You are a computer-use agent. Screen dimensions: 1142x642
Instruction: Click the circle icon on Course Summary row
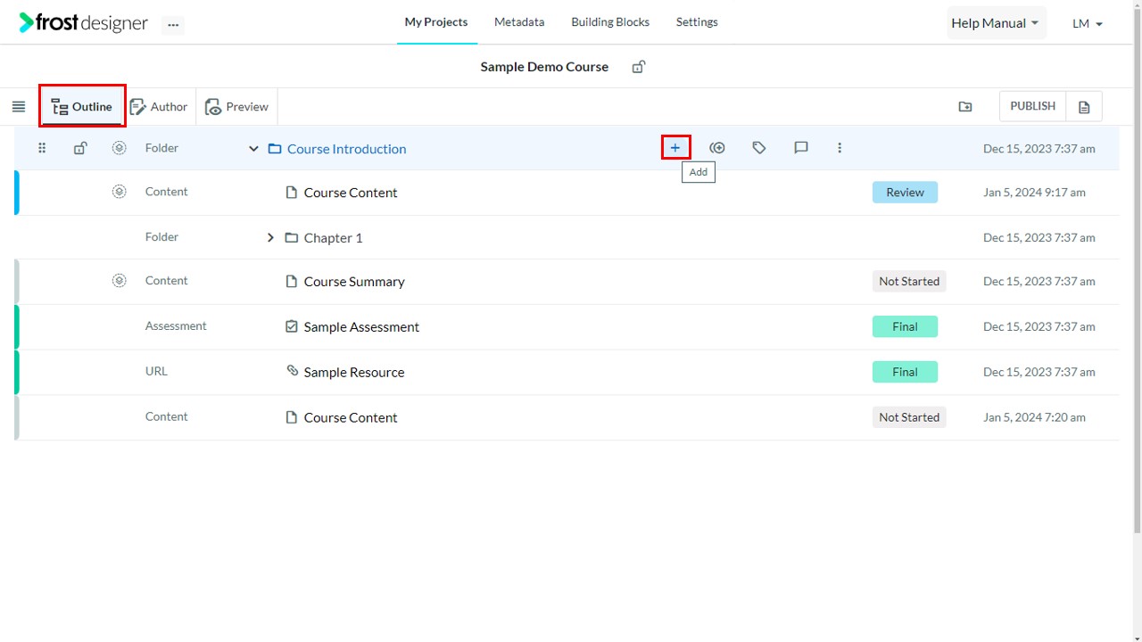(x=120, y=281)
